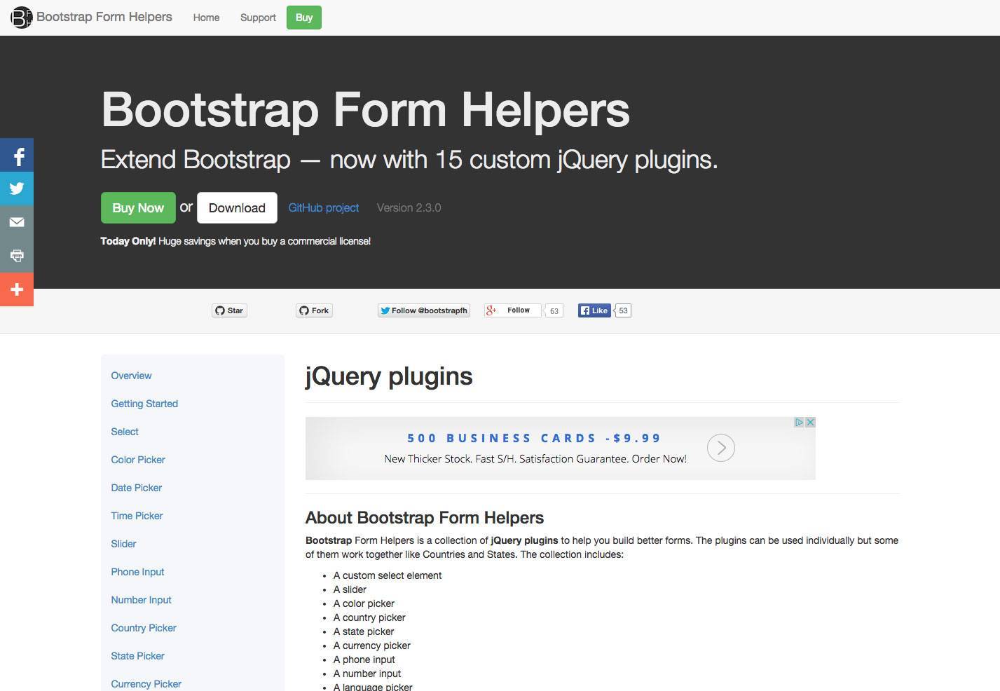Click the 500 Business Cards ad headline
This screenshot has height=691, width=1000.
pyautogui.click(x=534, y=438)
